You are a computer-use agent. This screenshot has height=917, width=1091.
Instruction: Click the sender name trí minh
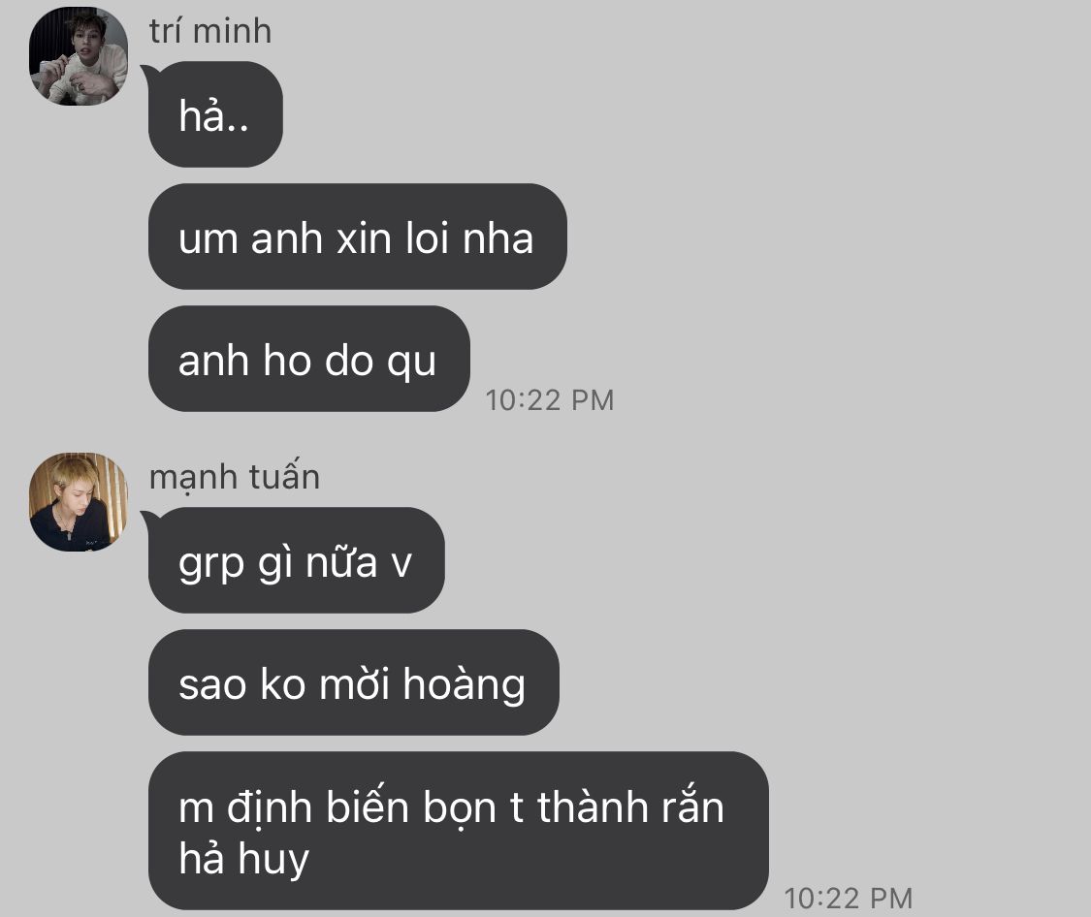pos(210,32)
